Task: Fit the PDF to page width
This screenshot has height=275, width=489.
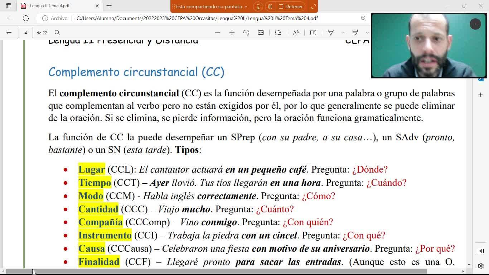Action: pyautogui.click(x=261, y=33)
